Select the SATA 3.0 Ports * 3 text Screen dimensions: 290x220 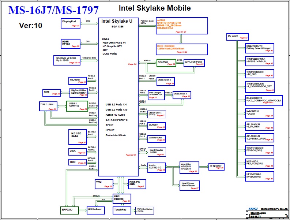[x=117, y=120]
